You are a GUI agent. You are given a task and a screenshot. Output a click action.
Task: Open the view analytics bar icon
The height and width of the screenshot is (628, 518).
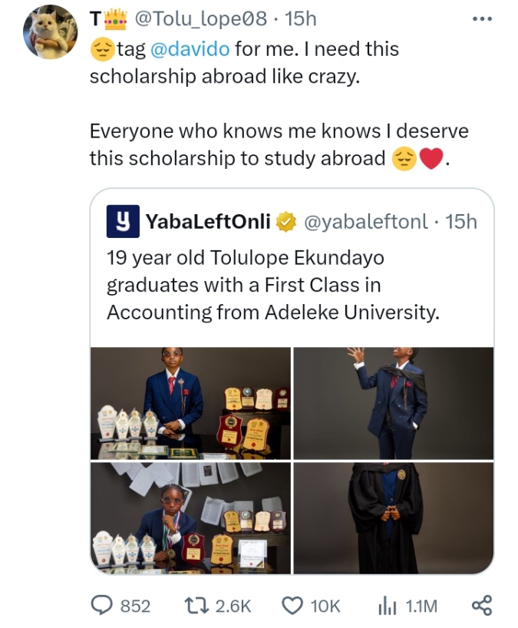386,606
